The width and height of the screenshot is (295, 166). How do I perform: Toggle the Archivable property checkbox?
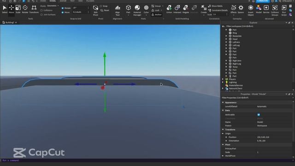pyautogui.click(x=259, y=115)
